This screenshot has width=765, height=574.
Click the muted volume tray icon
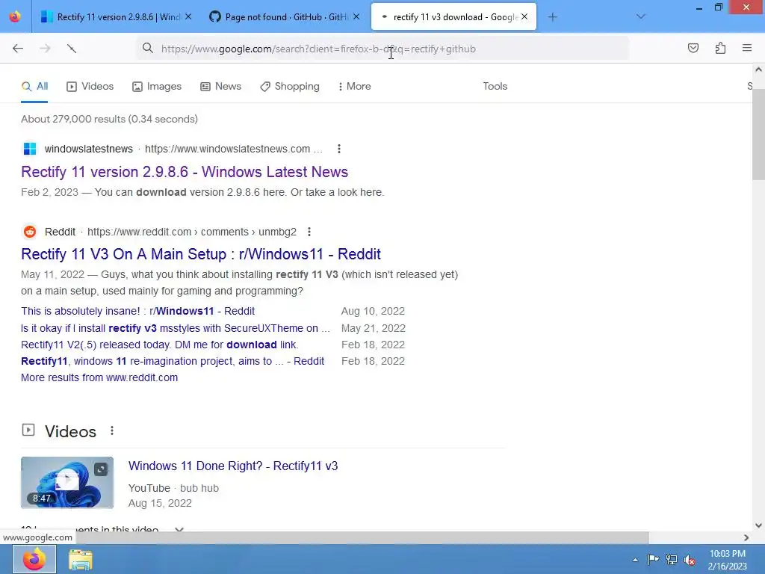pos(690,560)
